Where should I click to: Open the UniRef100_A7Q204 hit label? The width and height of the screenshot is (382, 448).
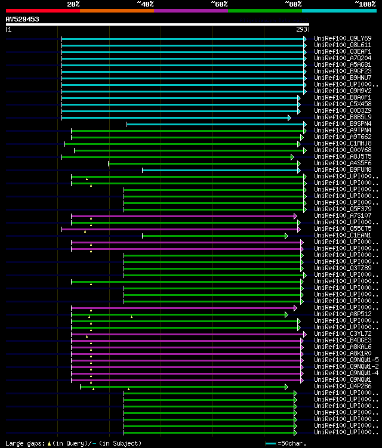(x=343, y=58)
